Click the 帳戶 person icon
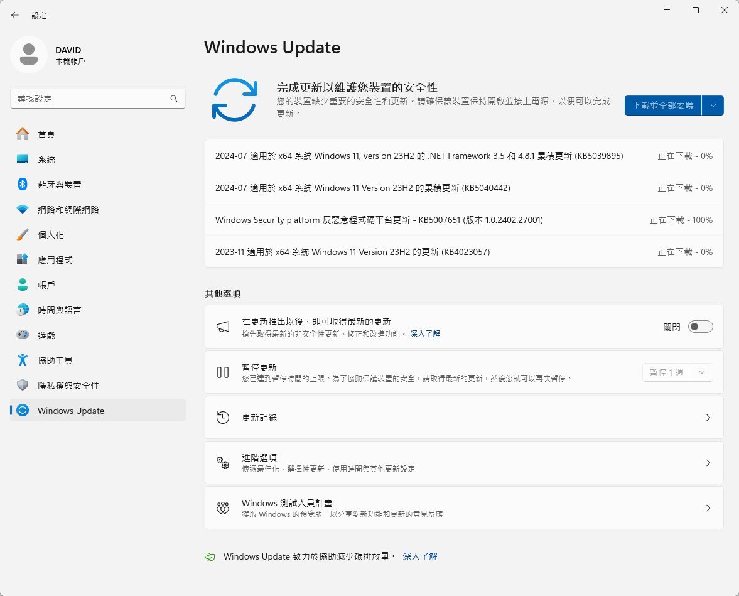The height and width of the screenshot is (596, 739). [x=23, y=284]
